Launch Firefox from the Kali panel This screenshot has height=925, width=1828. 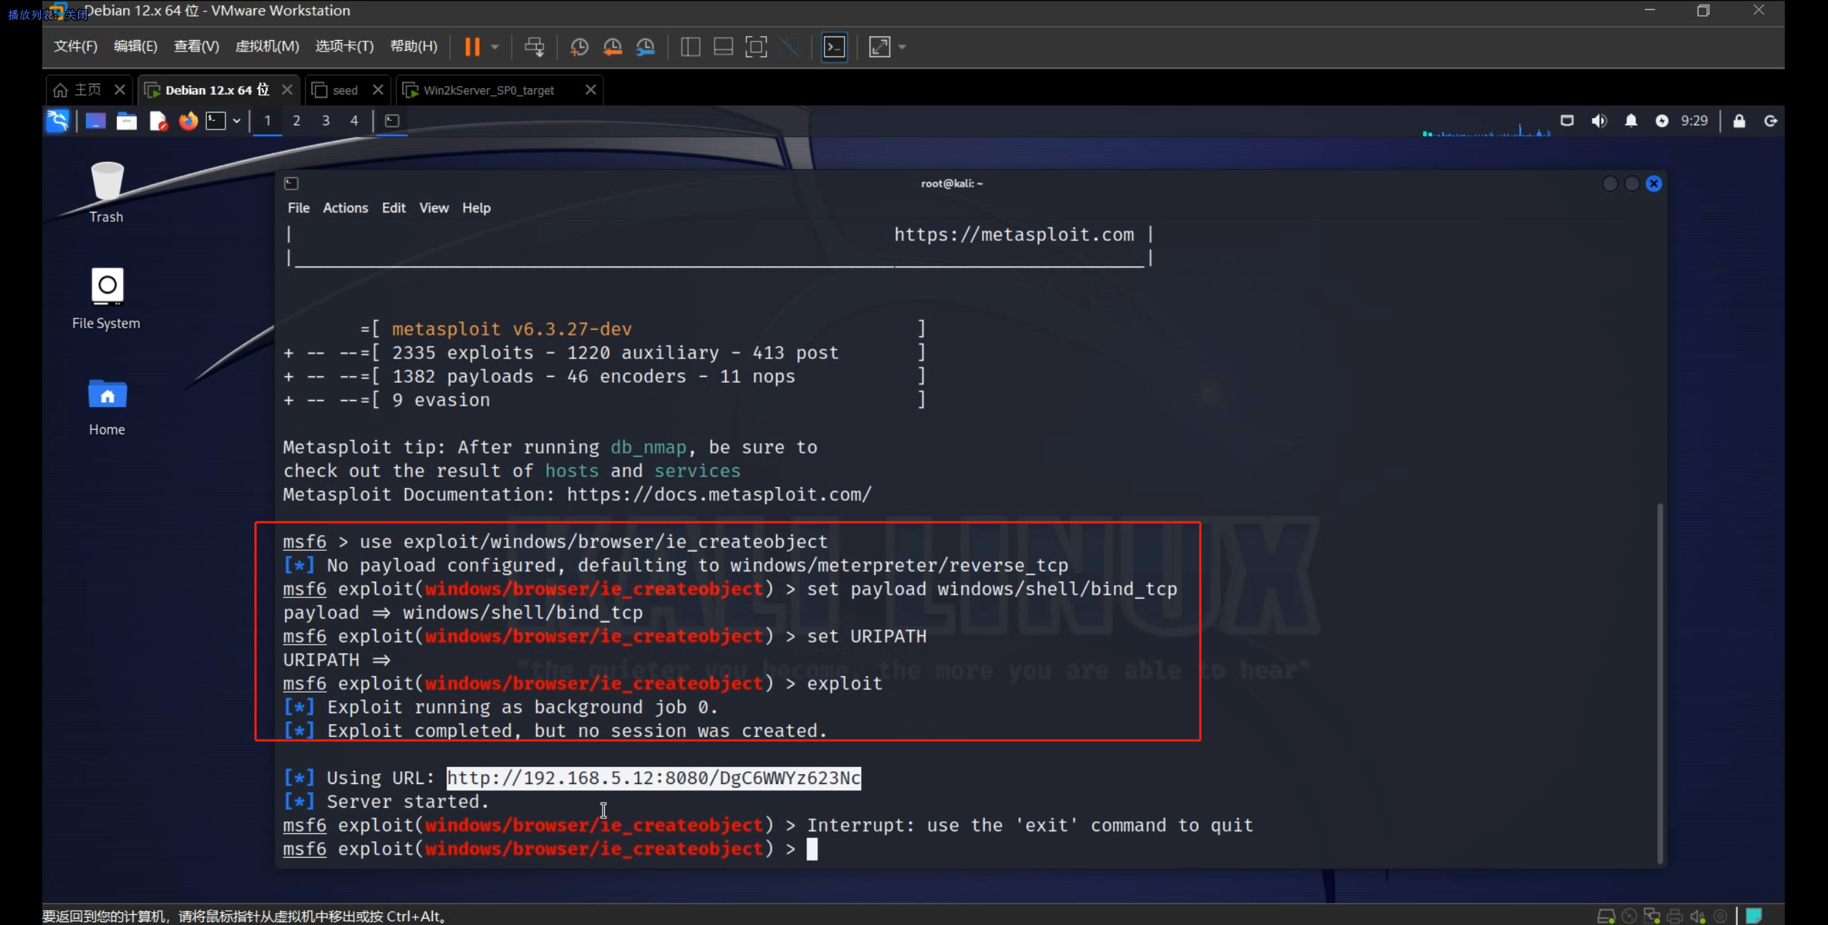pos(188,121)
